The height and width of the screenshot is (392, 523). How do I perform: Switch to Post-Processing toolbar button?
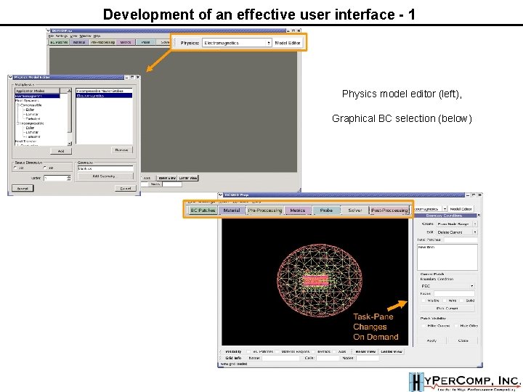(389, 211)
